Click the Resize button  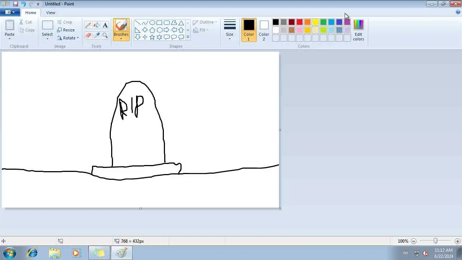66,30
